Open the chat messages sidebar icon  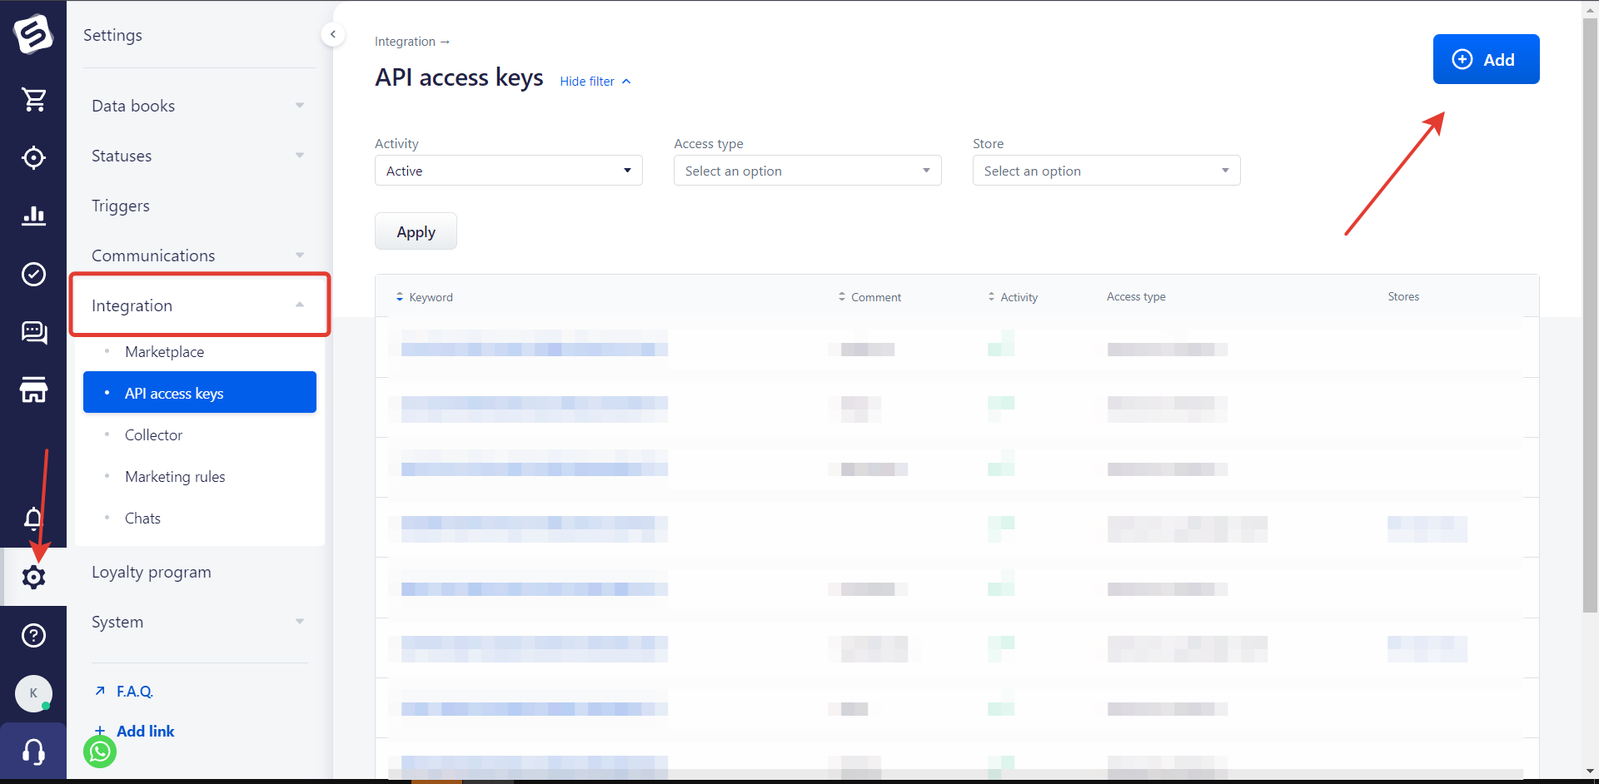coord(33,332)
